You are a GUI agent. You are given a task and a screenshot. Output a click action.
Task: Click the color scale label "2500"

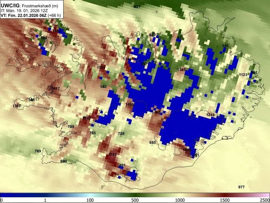pos(265,200)
